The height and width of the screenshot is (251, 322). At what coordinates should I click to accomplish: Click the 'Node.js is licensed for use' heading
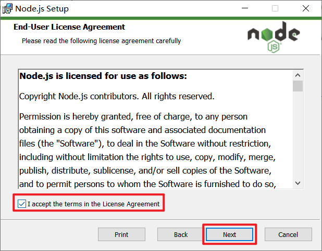pyautogui.click(x=103, y=76)
